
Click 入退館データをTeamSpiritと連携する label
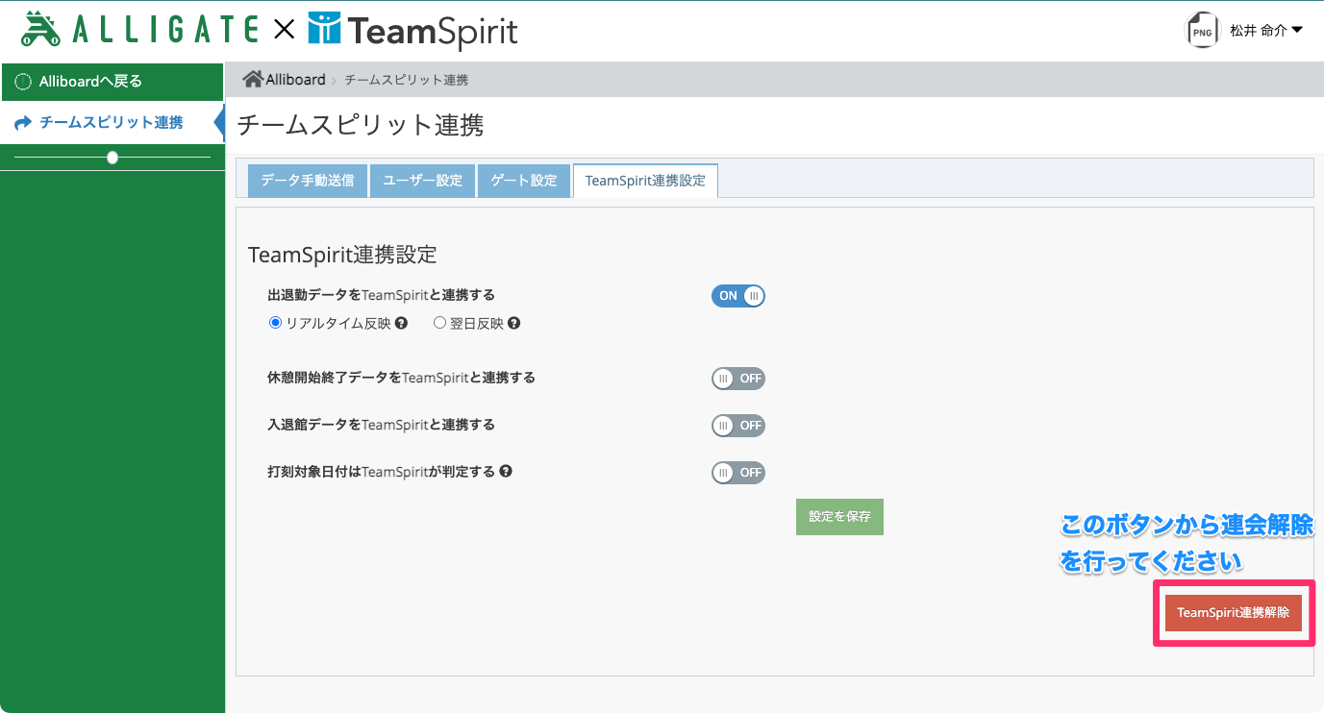coord(381,424)
